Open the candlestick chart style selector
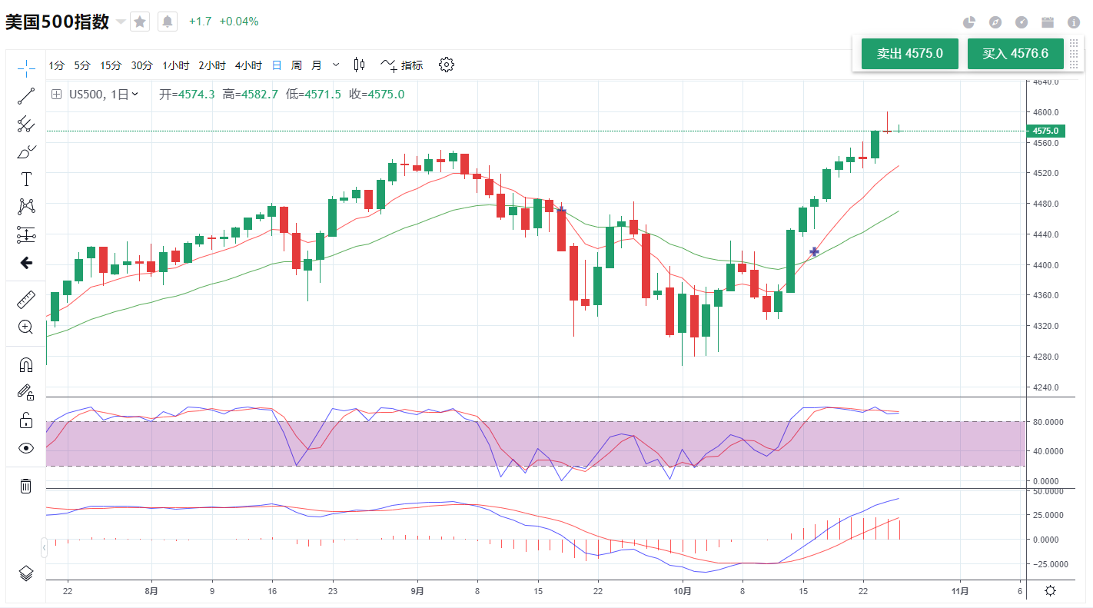The height and width of the screenshot is (608, 1093). [359, 65]
